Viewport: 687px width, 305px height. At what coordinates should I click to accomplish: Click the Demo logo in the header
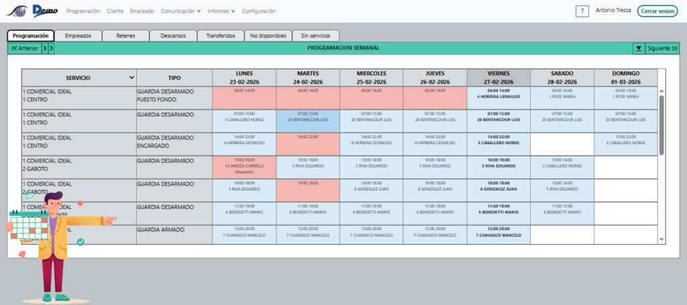(x=46, y=11)
